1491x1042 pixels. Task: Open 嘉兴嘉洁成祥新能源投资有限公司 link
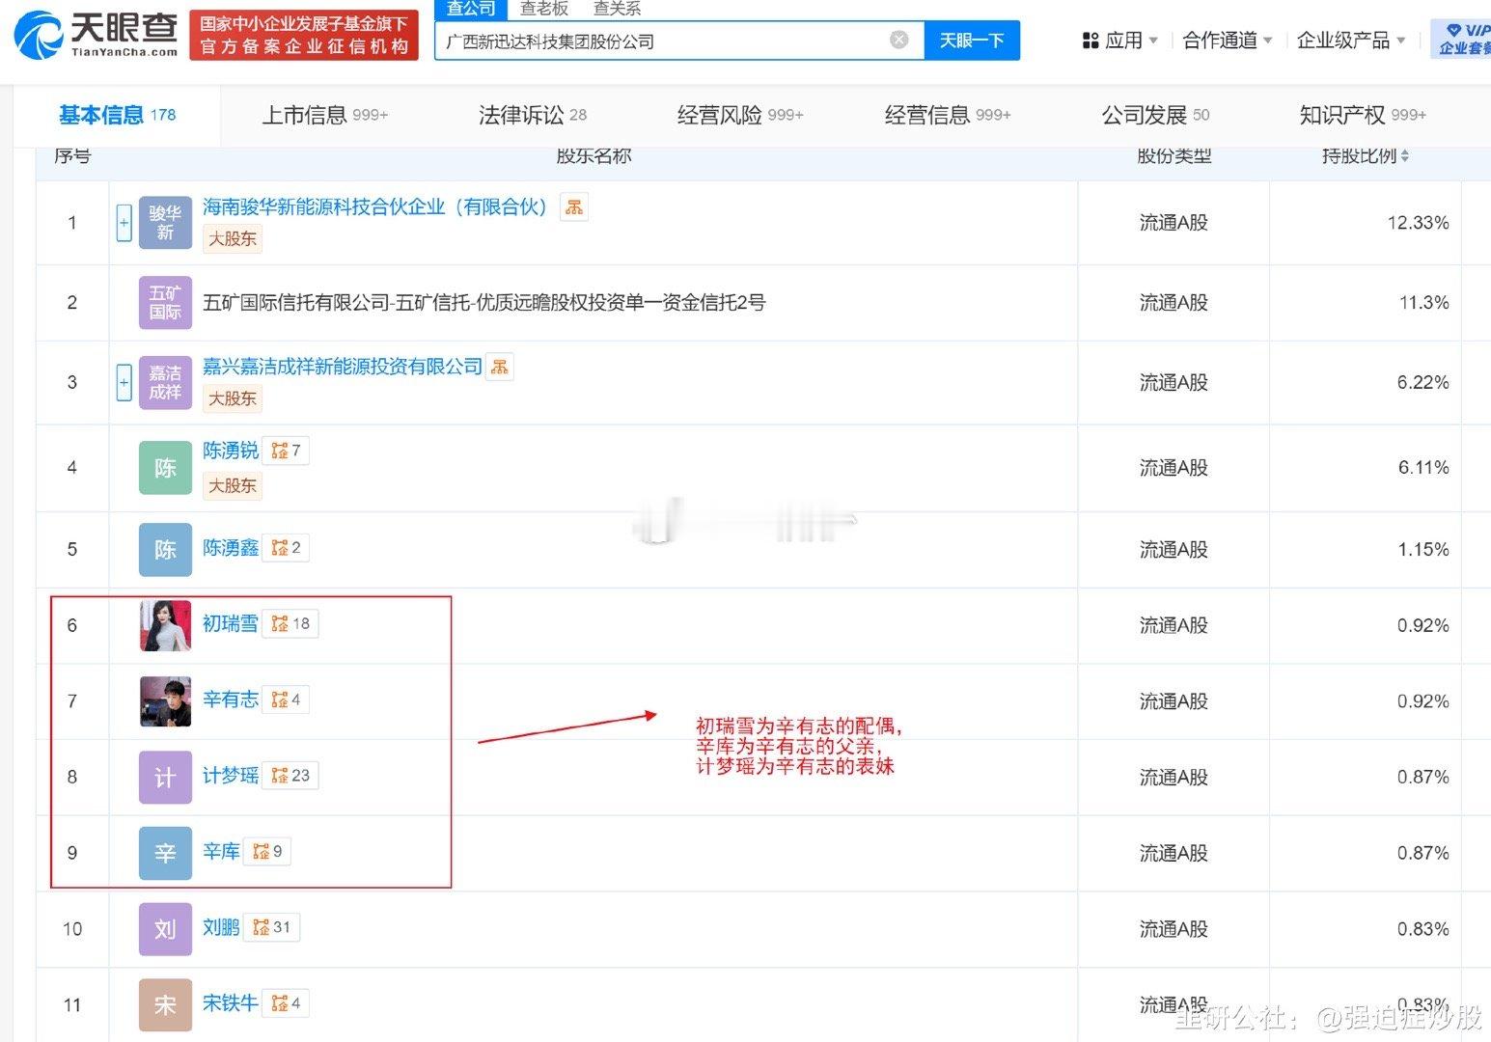point(342,367)
